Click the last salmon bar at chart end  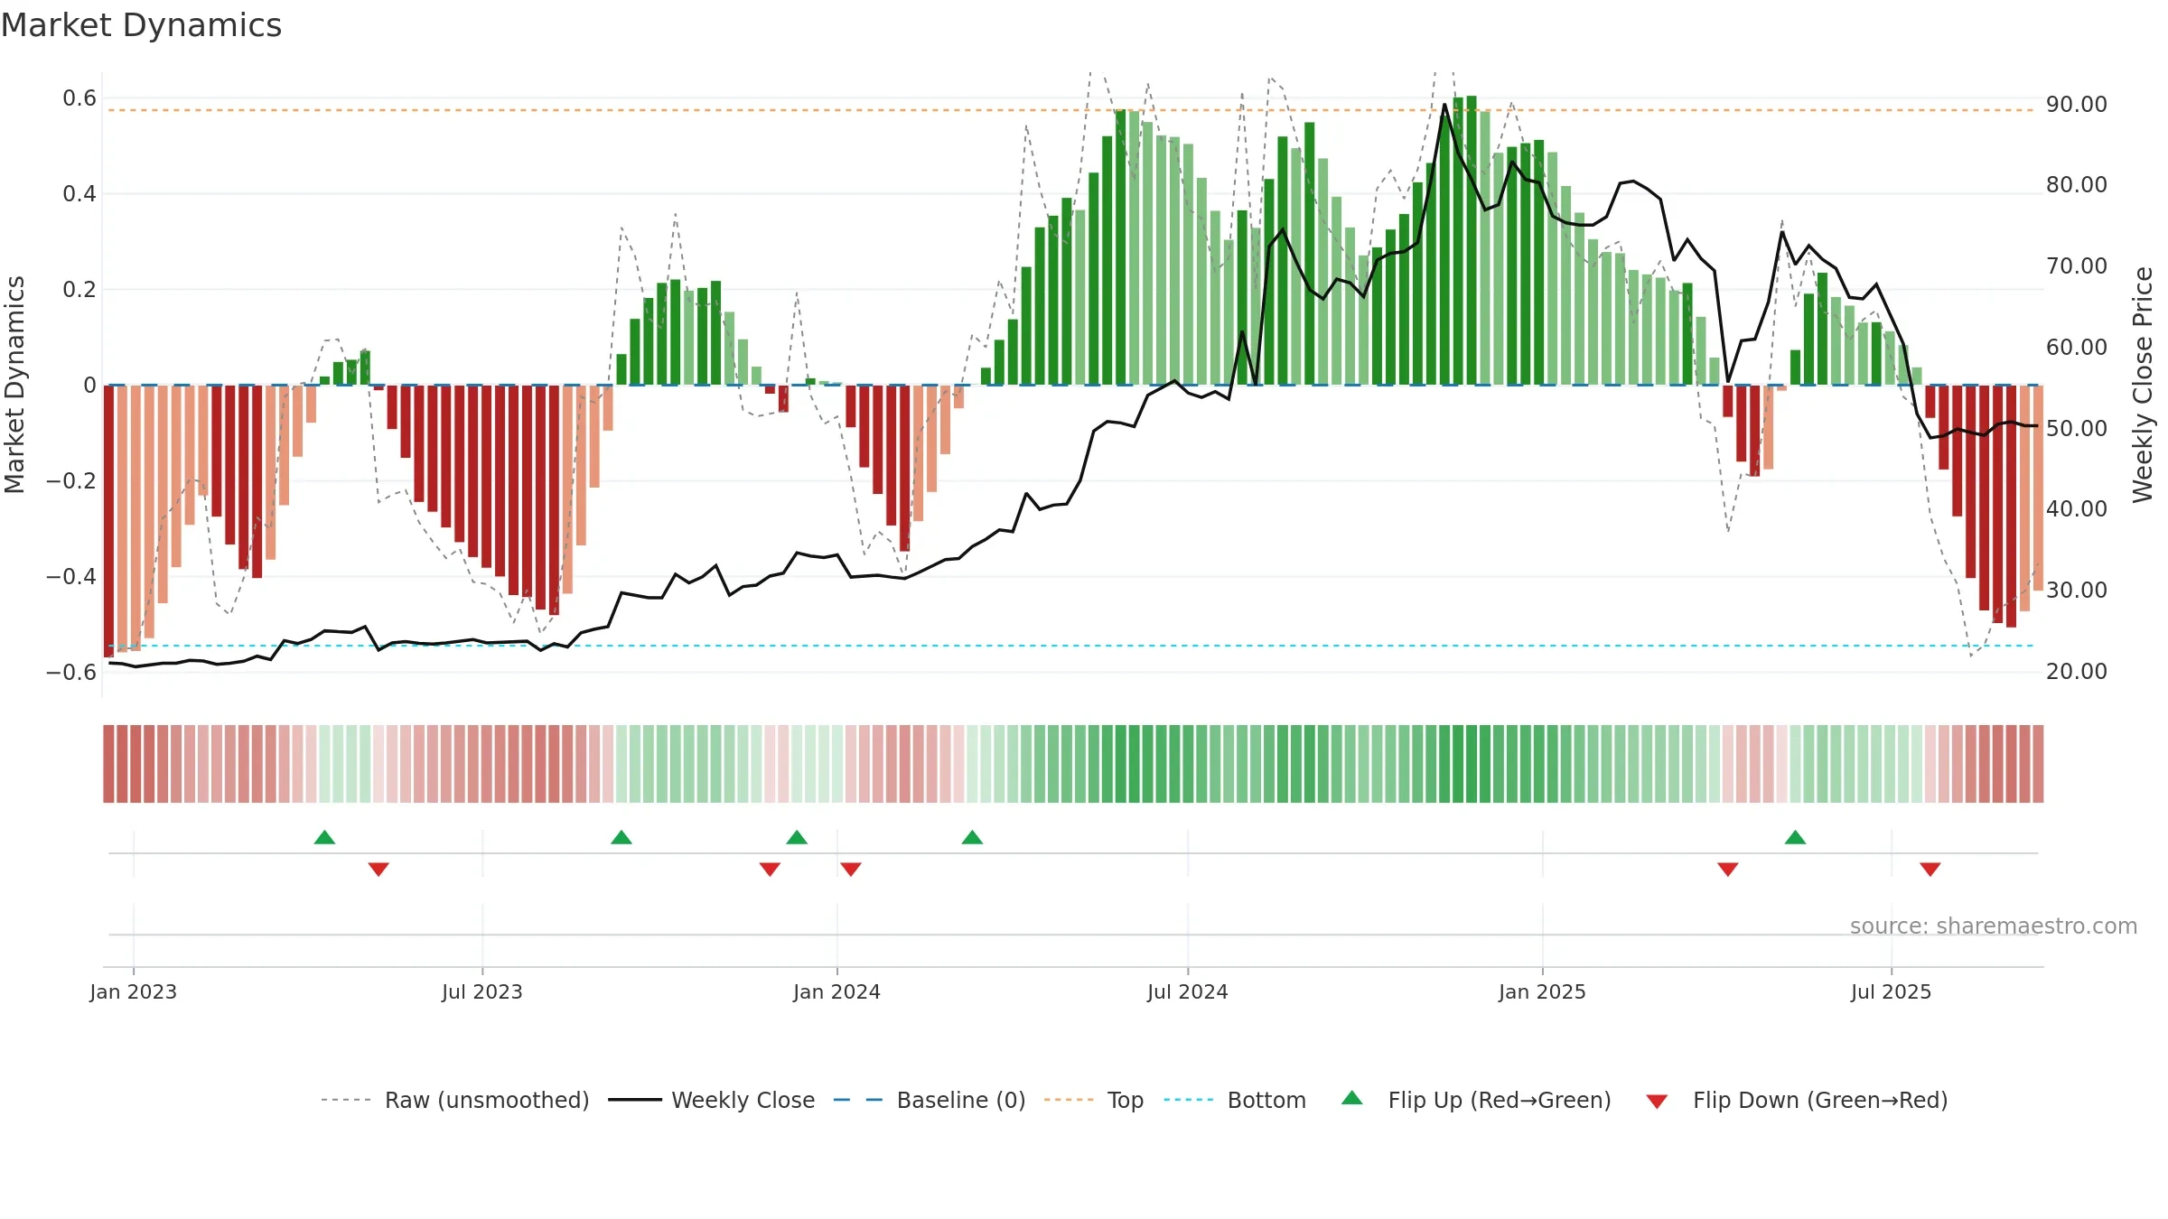[x=2038, y=488]
